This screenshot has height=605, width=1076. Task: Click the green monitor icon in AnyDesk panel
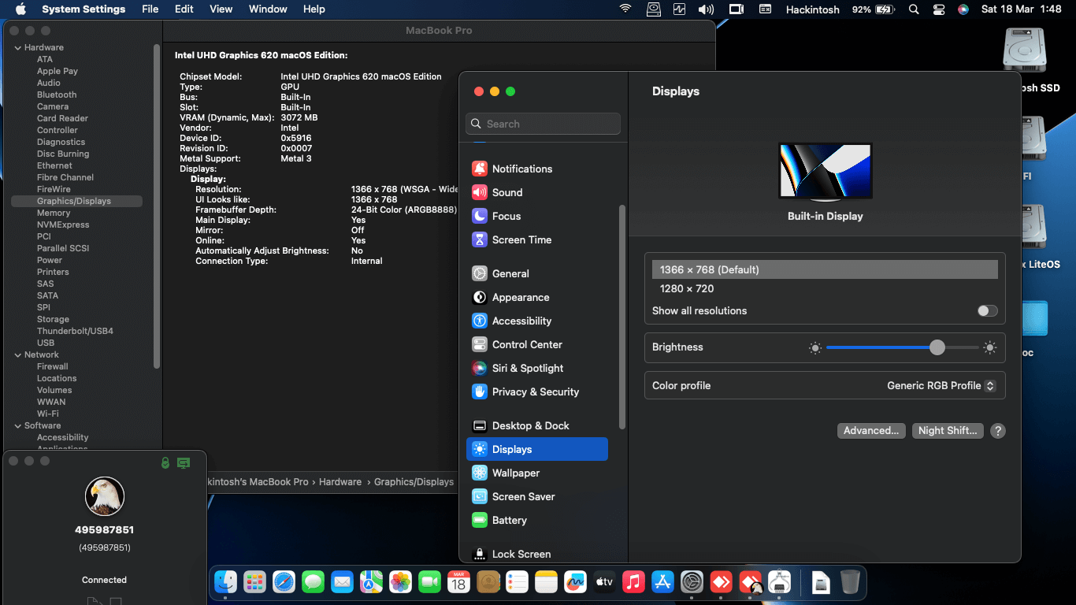click(184, 463)
